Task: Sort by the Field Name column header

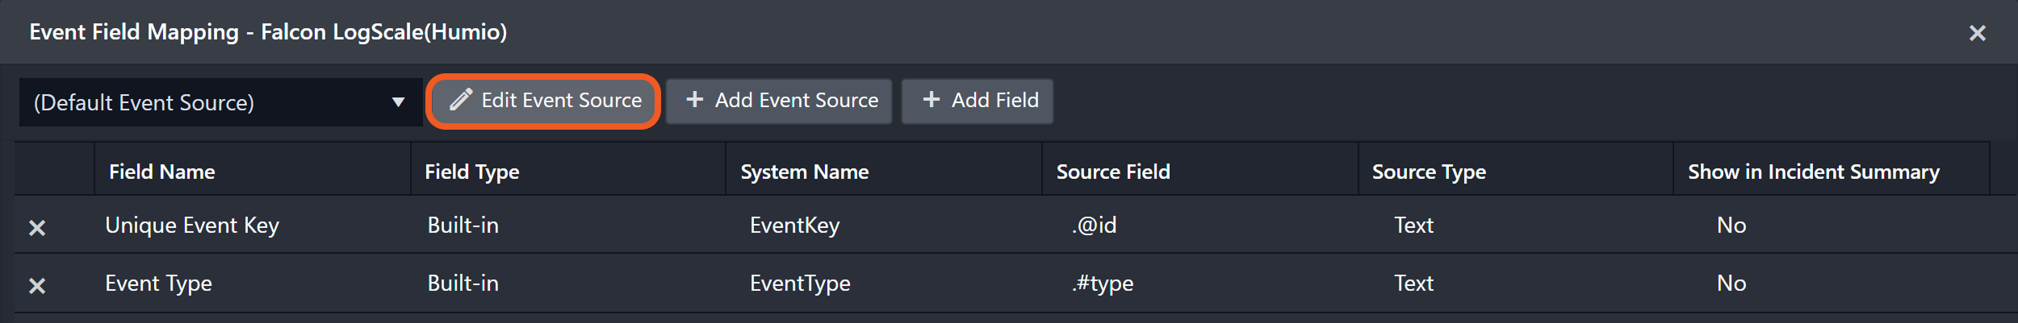Action: [x=162, y=172]
